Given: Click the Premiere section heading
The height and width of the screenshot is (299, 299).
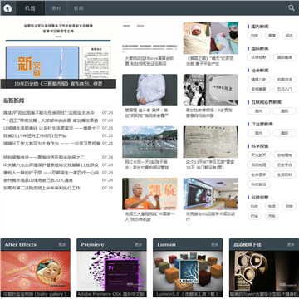Looking at the screenshot, I should coord(92,244).
